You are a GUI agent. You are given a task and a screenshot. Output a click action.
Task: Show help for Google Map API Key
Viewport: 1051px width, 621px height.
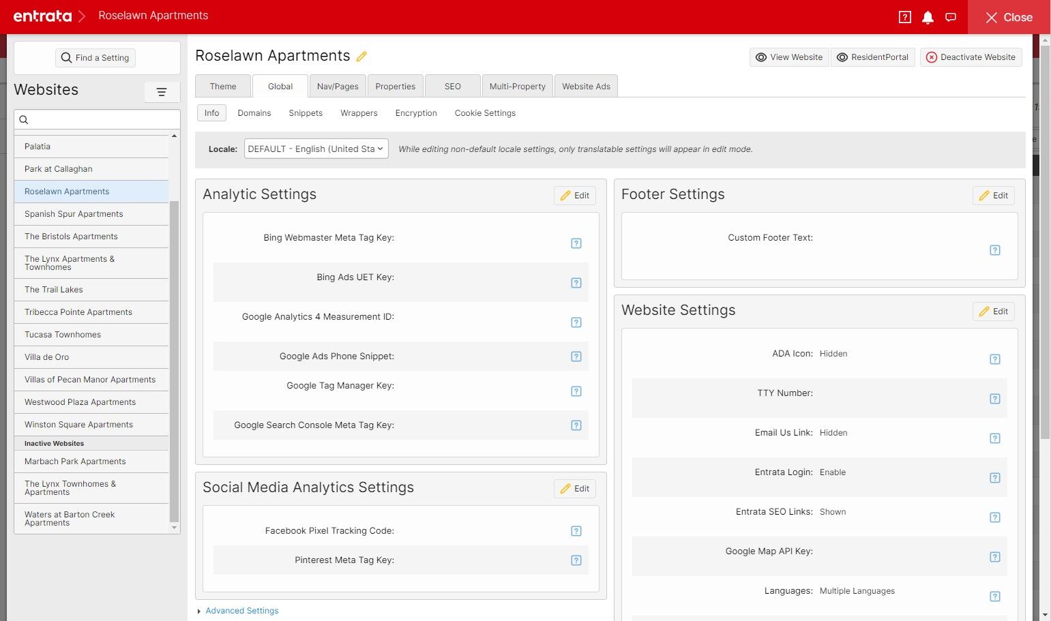click(995, 557)
